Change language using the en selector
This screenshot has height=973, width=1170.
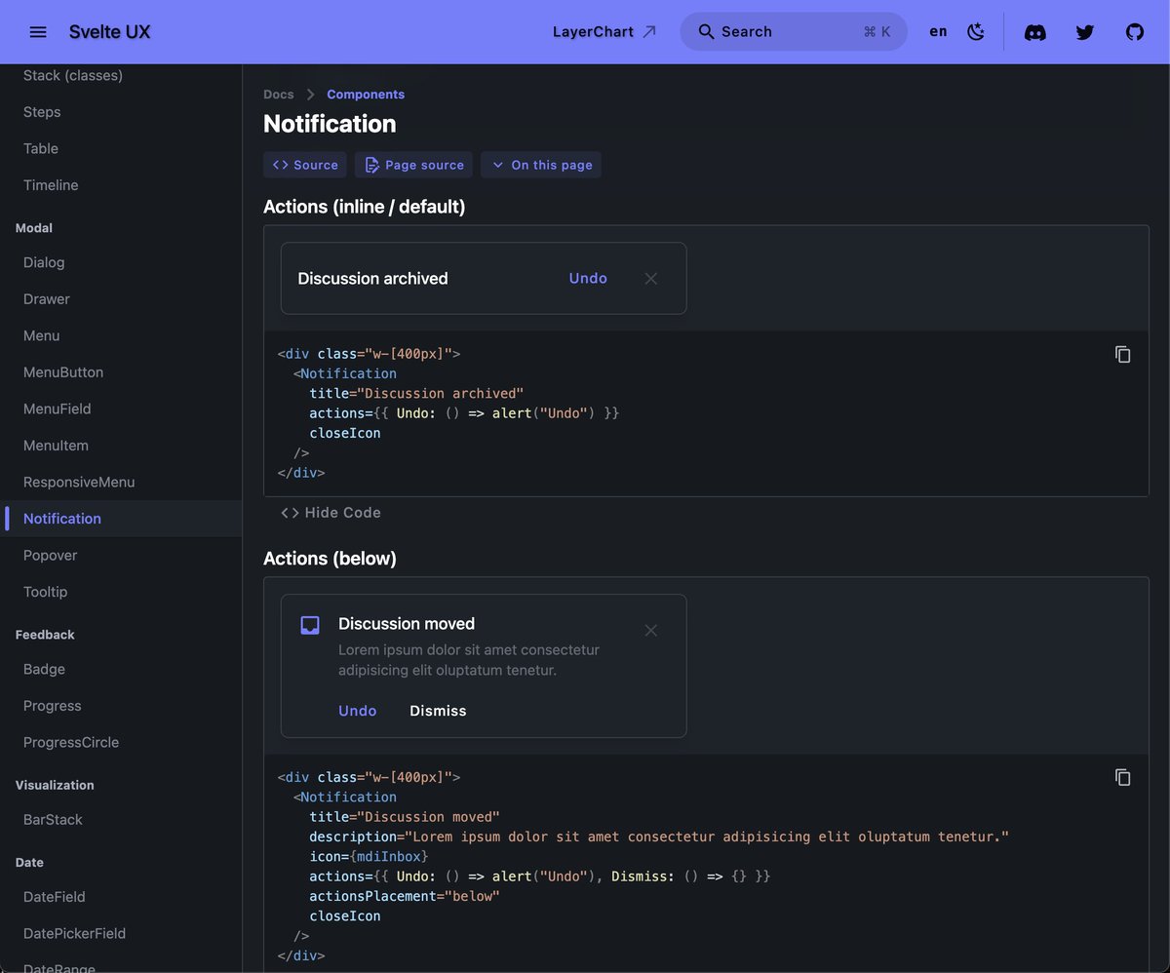[937, 30]
